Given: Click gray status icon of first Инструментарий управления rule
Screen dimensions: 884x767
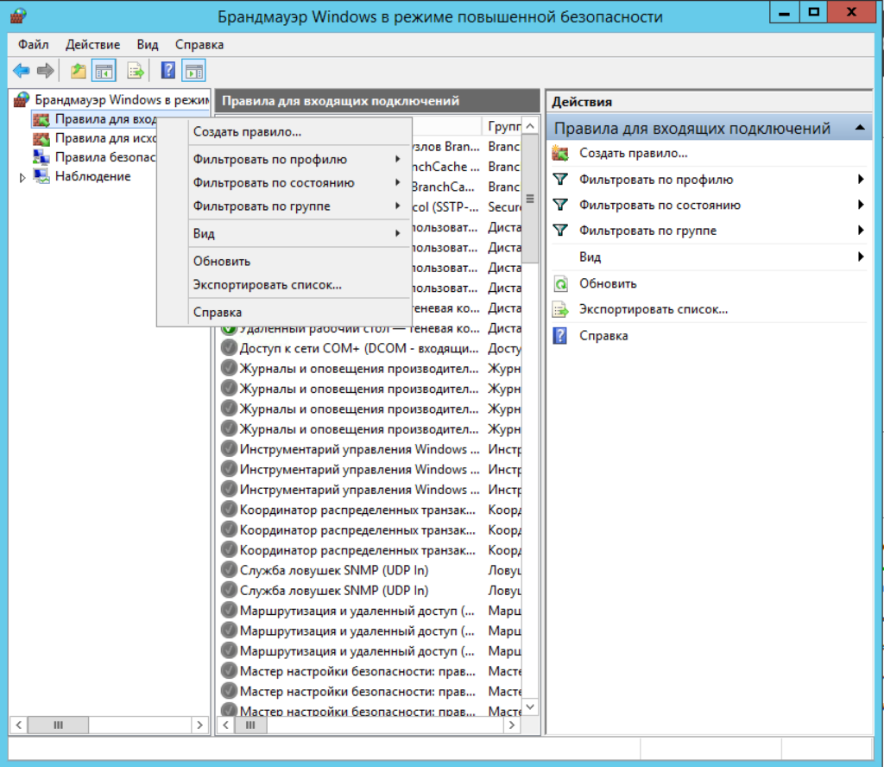Looking at the screenshot, I should coord(228,449).
